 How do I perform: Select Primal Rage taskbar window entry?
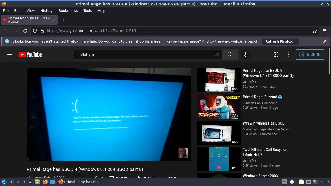pyautogui.click(x=81, y=182)
